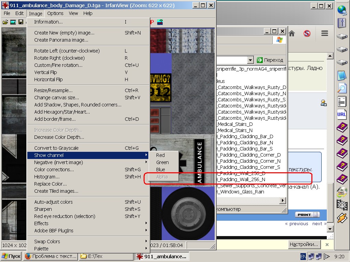350x262 pixels.
Task: Launch the film gear icon in side bar
Action: (342, 205)
